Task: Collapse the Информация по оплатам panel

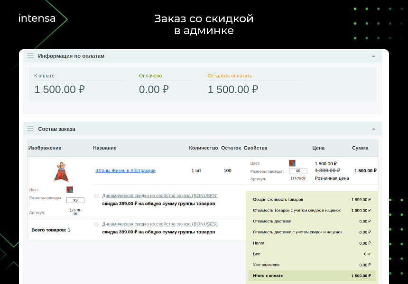Action: pos(373,55)
